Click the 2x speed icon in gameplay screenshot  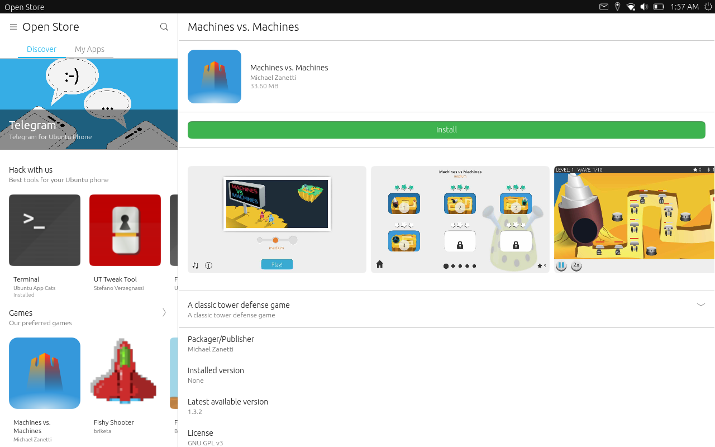(576, 266)
